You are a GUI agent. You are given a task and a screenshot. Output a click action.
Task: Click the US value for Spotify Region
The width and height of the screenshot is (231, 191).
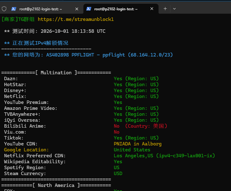click(117, 168)
